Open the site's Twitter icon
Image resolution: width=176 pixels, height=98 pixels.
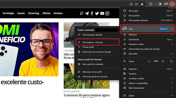point(97,14)
